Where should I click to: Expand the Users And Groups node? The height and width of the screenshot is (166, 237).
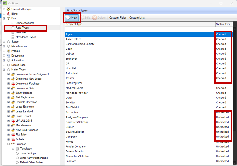pyautogui.click(x=4, y=9)
